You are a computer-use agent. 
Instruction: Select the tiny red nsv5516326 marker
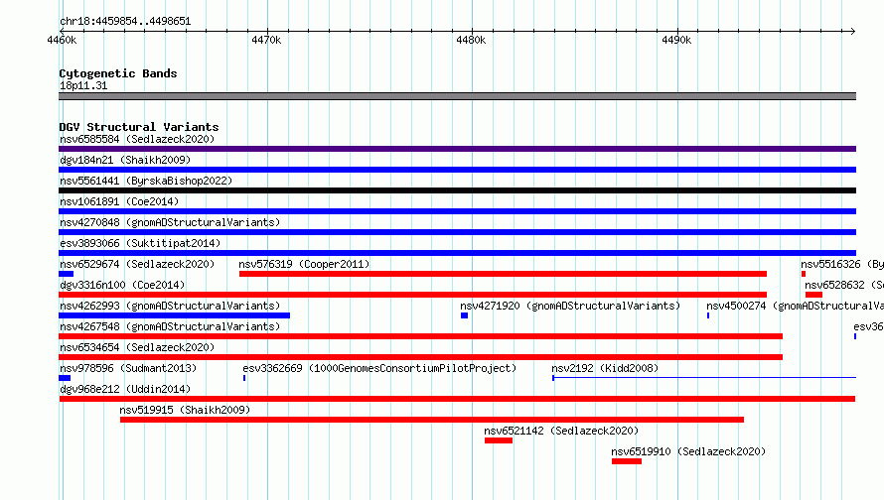point(804,274)
